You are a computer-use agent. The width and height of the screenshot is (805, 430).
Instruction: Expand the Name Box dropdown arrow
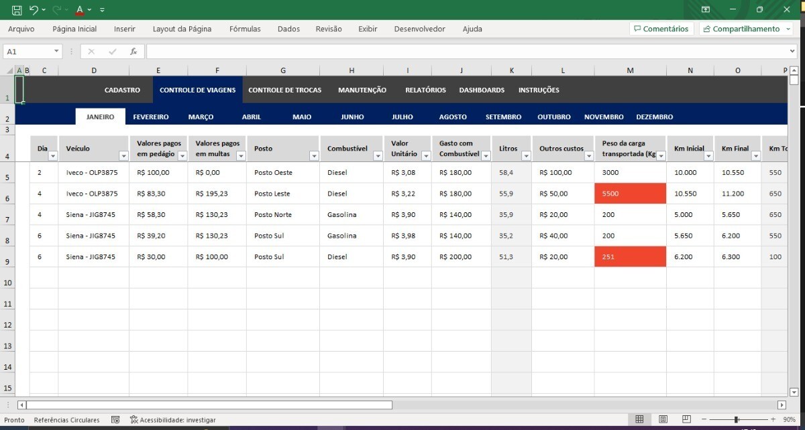click(x=57, y=52)
